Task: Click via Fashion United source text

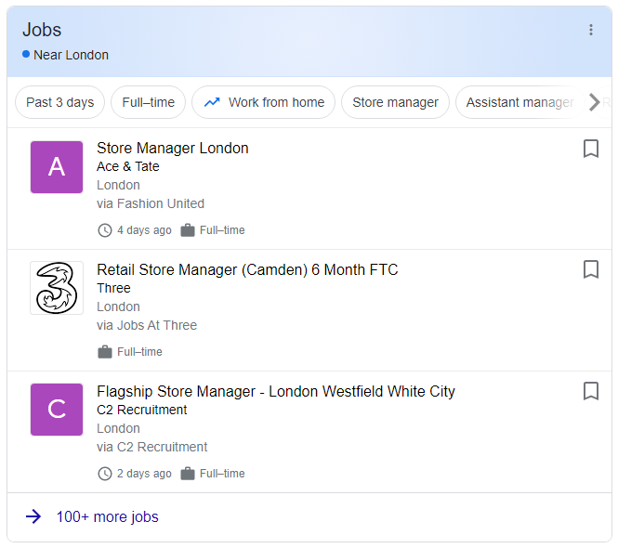Action: point(151,203)
